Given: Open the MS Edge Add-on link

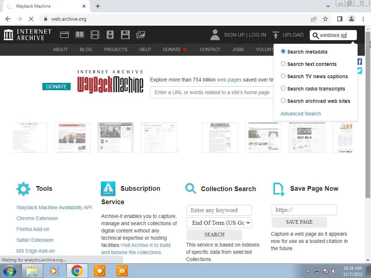Looking at the screenshot, I should coord(36,251).
